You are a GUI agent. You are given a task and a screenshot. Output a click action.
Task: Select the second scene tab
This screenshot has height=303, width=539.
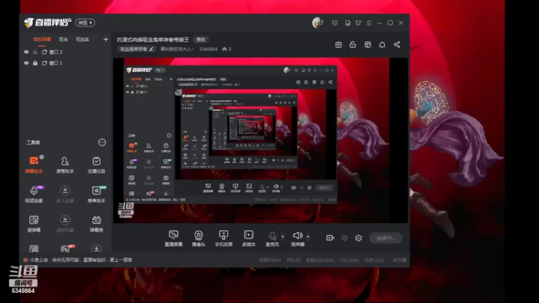coord(63,40)
